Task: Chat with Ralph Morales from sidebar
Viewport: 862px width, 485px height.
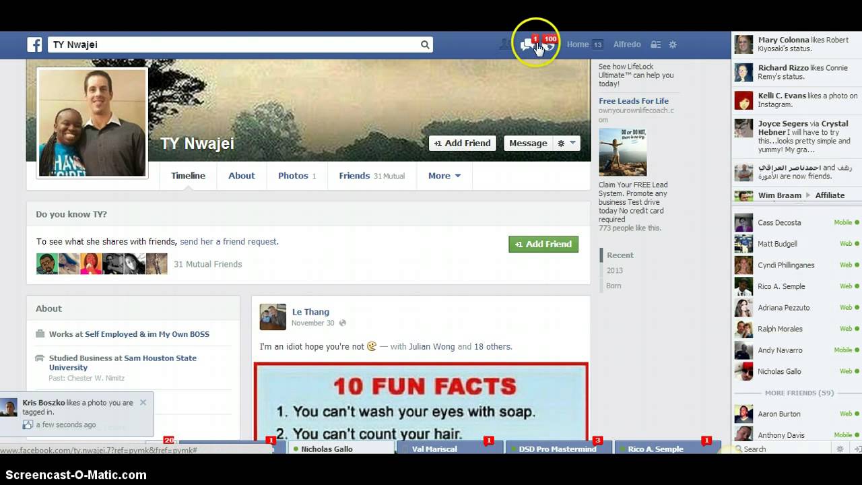Action: coord(797,329)
